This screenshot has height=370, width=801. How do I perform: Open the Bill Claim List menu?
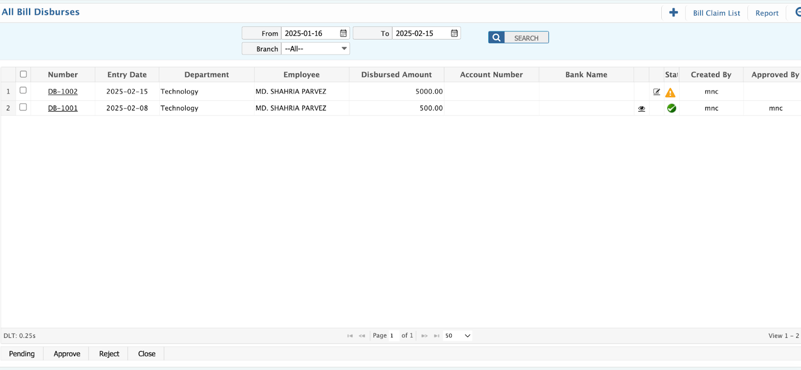pyautogui.click(x=716, y=13)
